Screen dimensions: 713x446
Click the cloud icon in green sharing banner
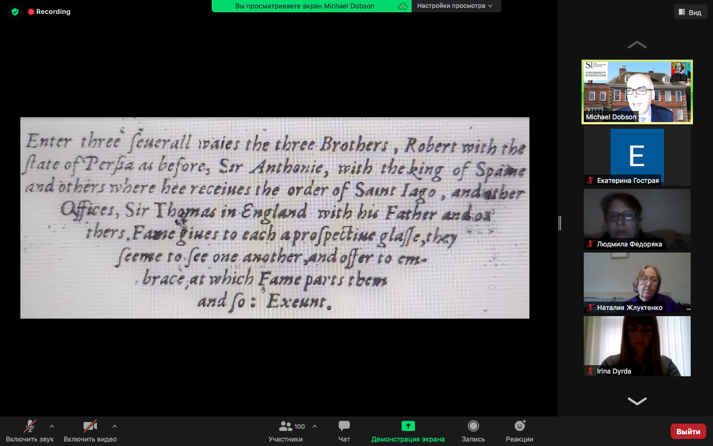(402, 6)
